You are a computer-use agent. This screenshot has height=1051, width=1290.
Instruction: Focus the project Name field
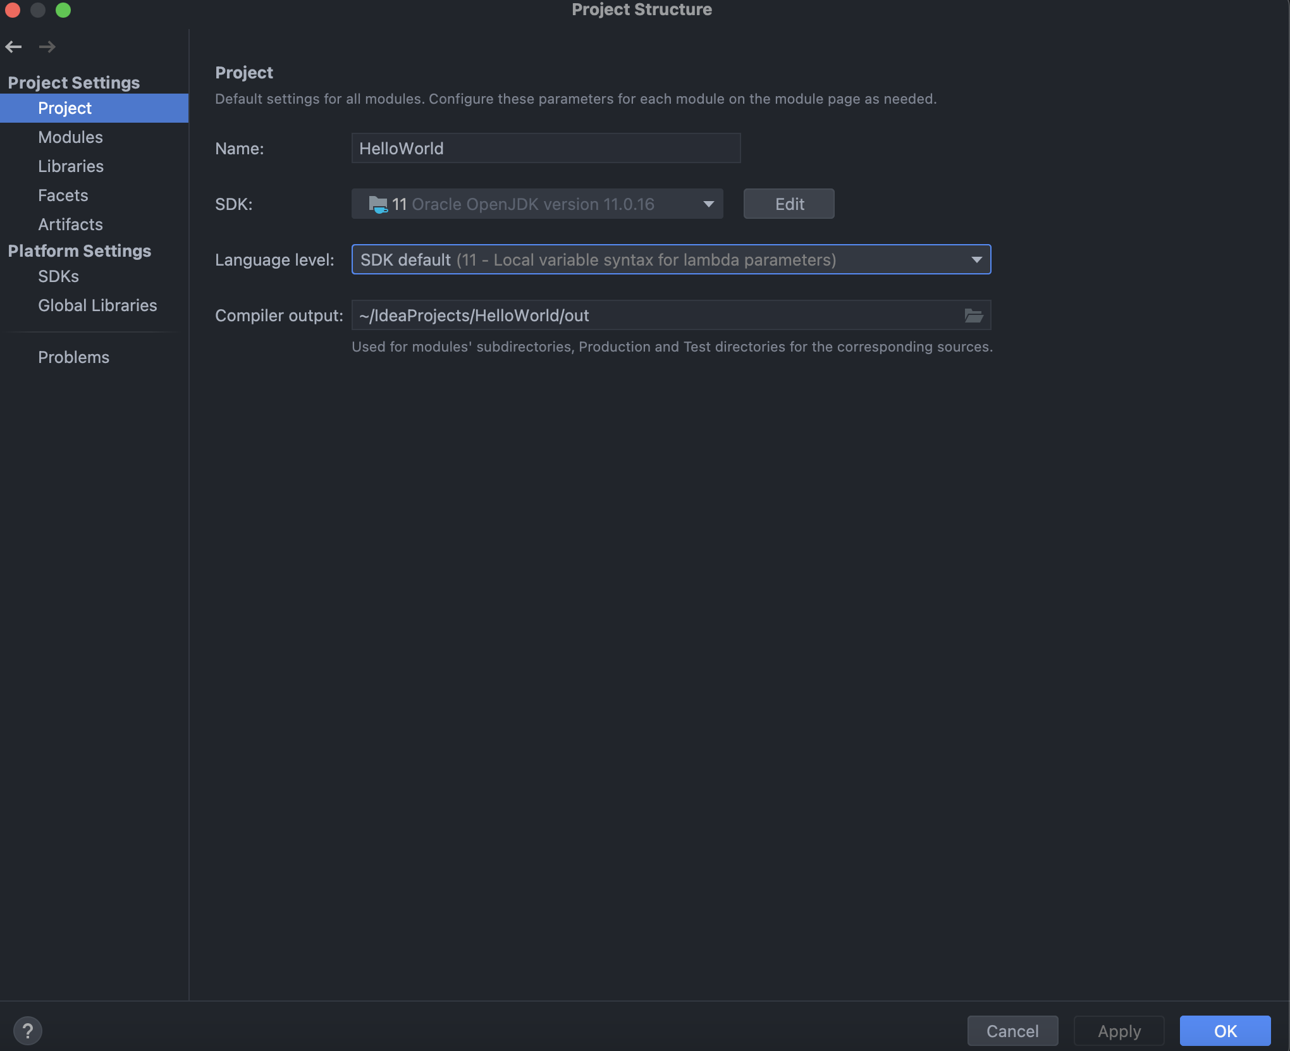[x=546, y=148]
